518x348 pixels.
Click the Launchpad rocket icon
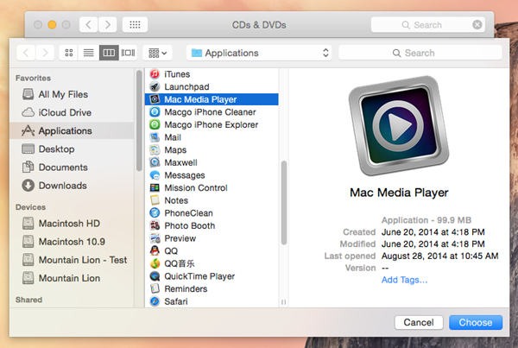point(155,86)
